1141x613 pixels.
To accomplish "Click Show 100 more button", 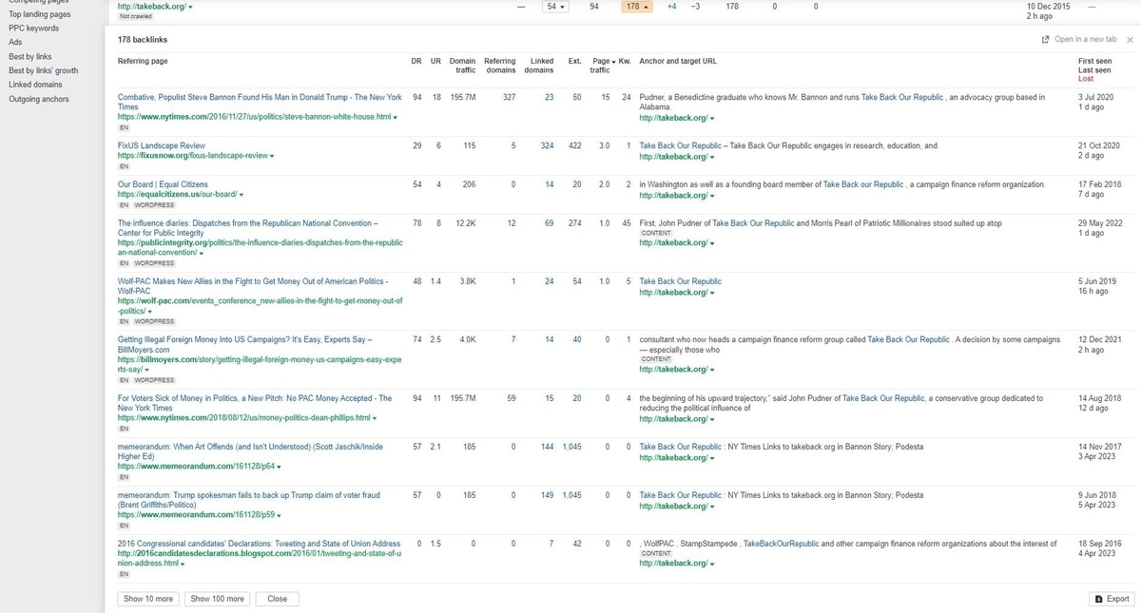I will tap(218, 599).
